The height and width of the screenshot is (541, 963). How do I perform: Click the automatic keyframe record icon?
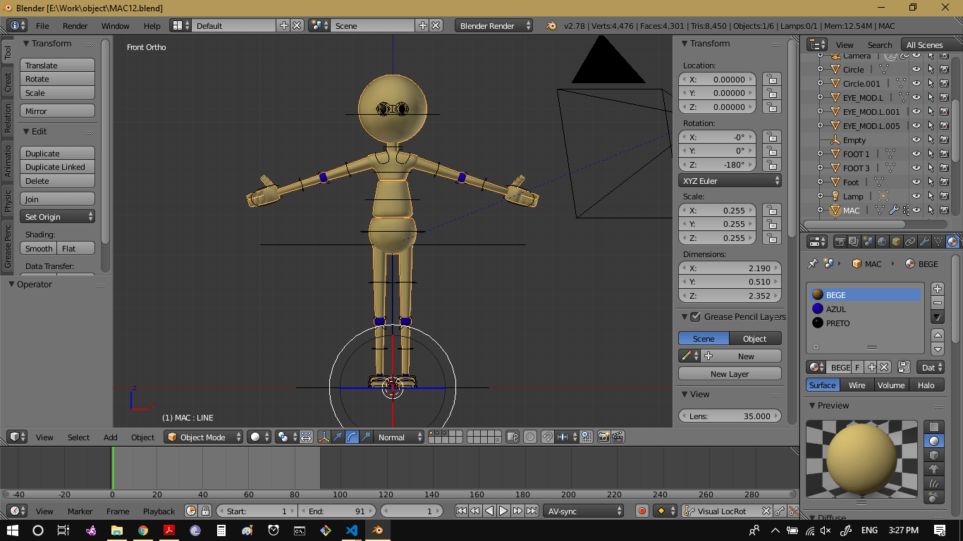pos(642,511)
